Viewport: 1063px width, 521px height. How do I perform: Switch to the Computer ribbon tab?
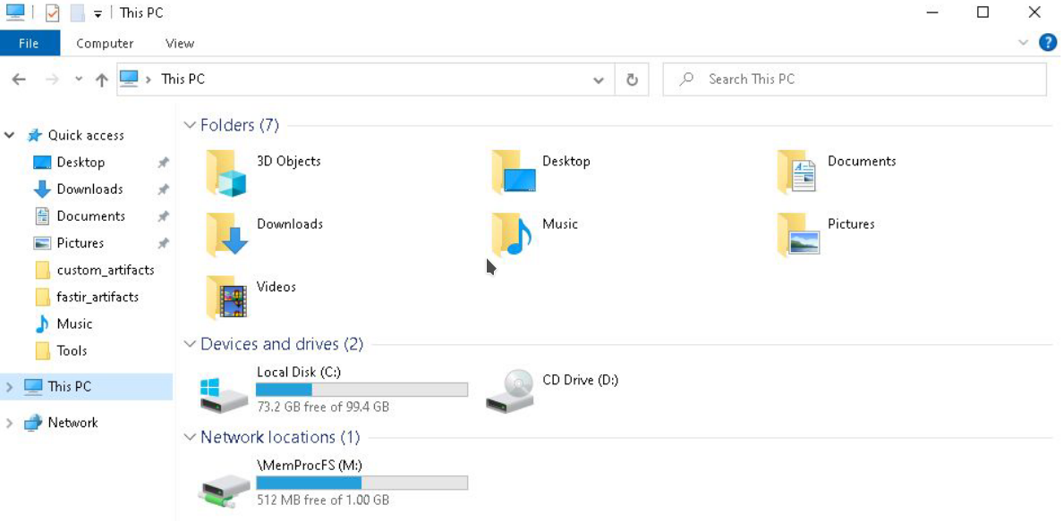click(x=105, y=43)
